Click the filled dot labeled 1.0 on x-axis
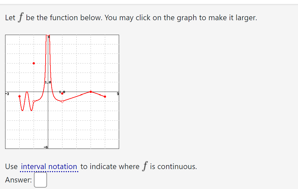This screenshot has width=298, height=189. 62,93
